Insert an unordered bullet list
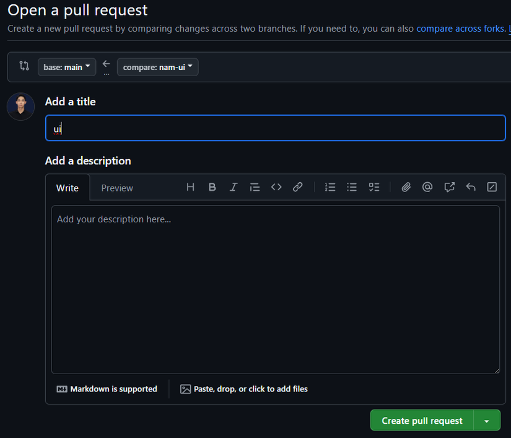Screen dimensions: 511x438 pos(352,187)
